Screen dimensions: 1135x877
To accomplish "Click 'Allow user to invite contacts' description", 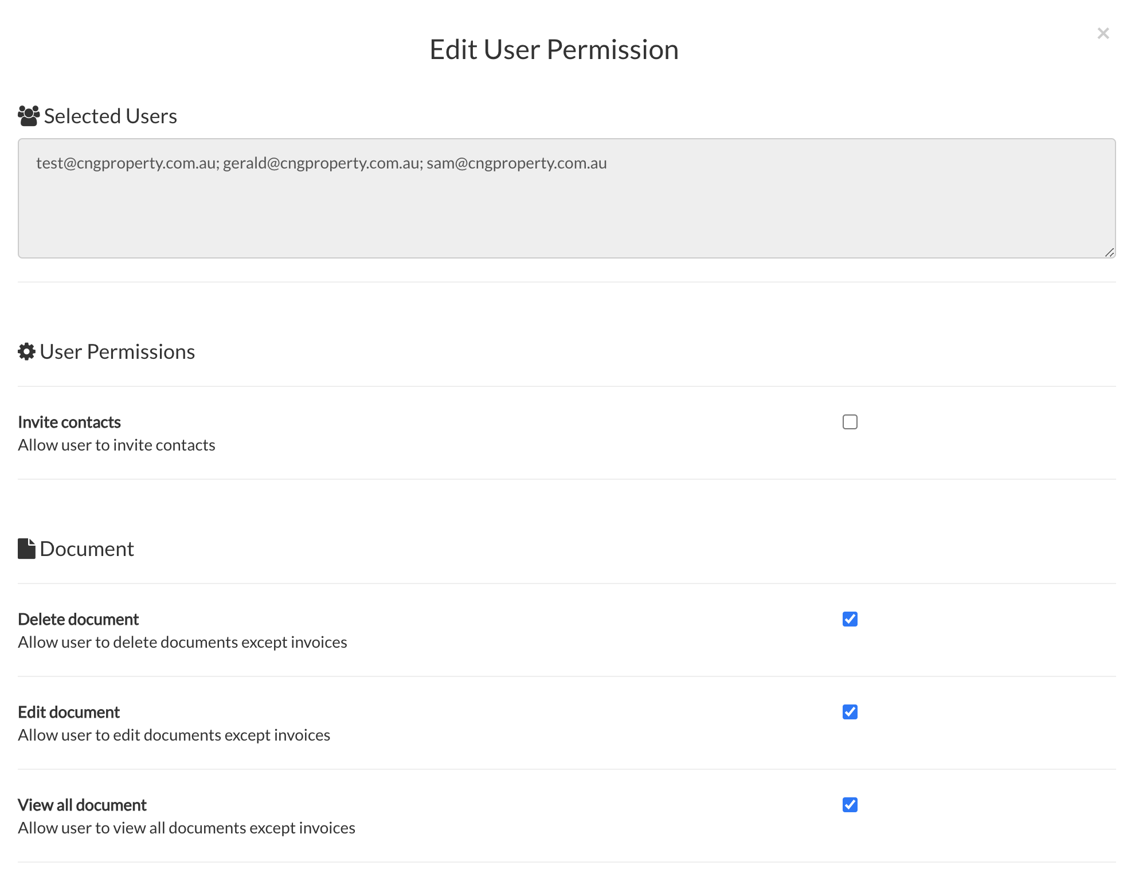I will click(116, 445).
